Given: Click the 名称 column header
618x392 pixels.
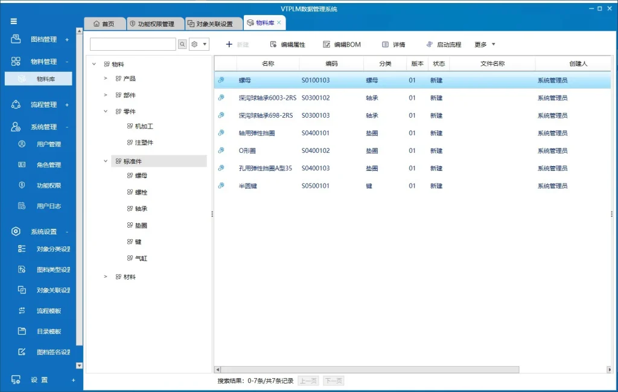Looking at the screenshot, I should pos(268,63).
